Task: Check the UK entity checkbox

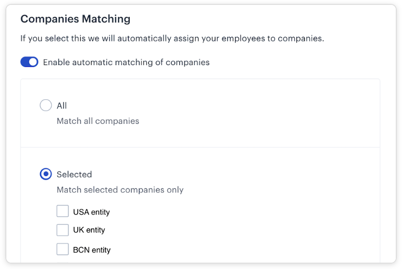Action: point(63,230)
